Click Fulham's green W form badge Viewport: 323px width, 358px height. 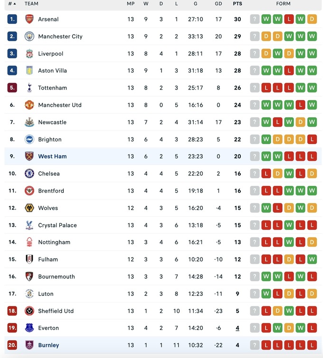pos(312,259)
